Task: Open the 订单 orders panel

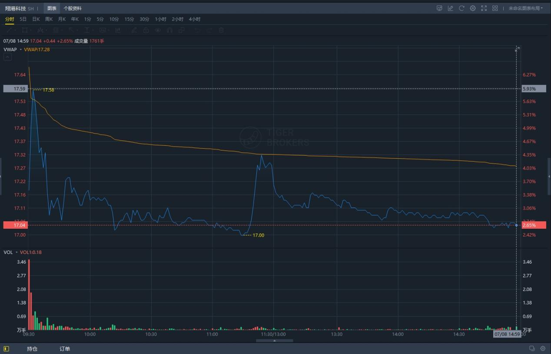Action: click(65, 349)
